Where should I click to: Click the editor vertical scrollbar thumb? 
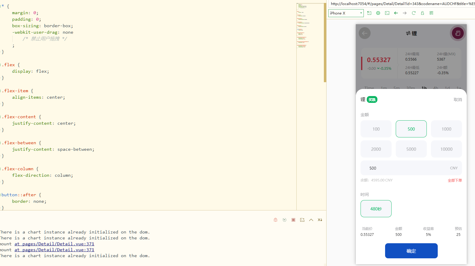tap(325, 41)
